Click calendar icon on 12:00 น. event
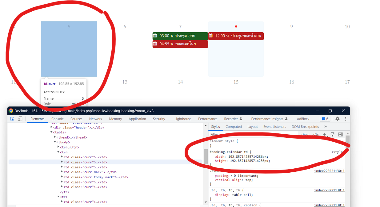Screen dimensions: 380x207 (x=211, y=36)
